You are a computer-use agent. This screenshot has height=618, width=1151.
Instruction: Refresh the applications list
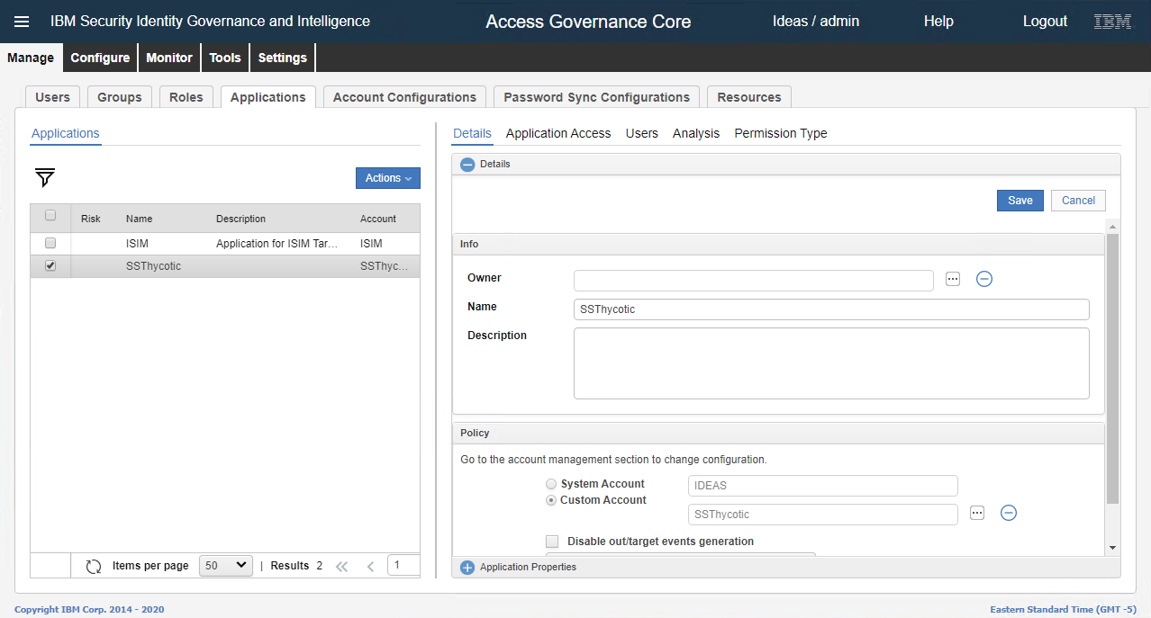click(x=94, y=565)
